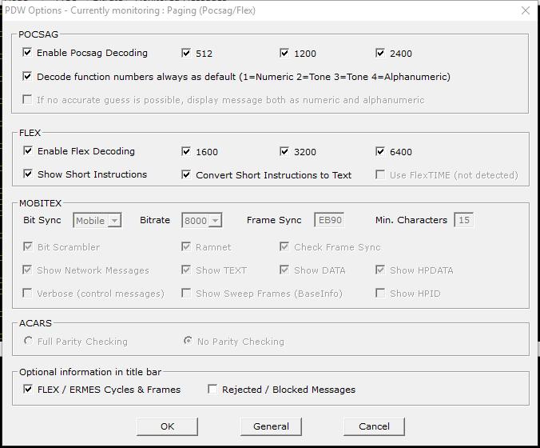Toggle FLEX 3200 rate checkbox
The image size is (540, 448).
(x=284, y=151)
